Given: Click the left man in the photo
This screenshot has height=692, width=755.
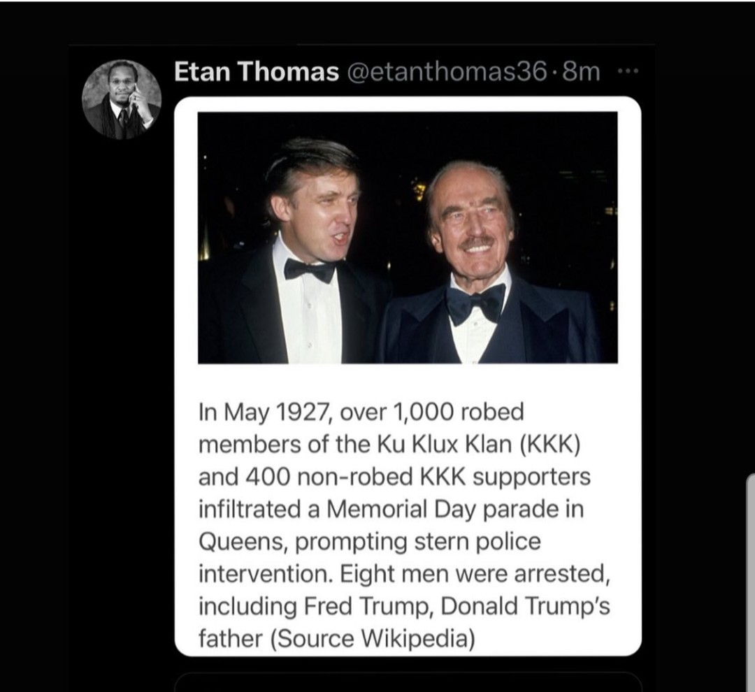Looking at the screenshot, I should 308,252.
